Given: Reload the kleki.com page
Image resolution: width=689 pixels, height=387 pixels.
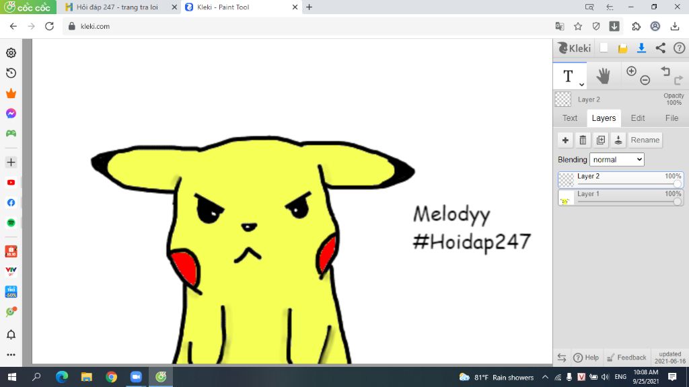Looking at the screenshot, I should click(49, 26).
